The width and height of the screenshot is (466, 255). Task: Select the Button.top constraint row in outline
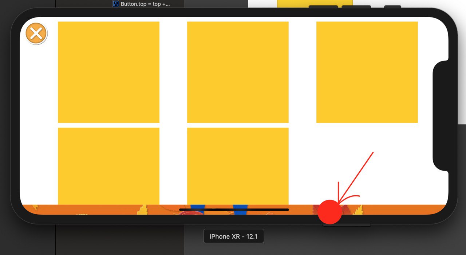click(x=141, y=4)
